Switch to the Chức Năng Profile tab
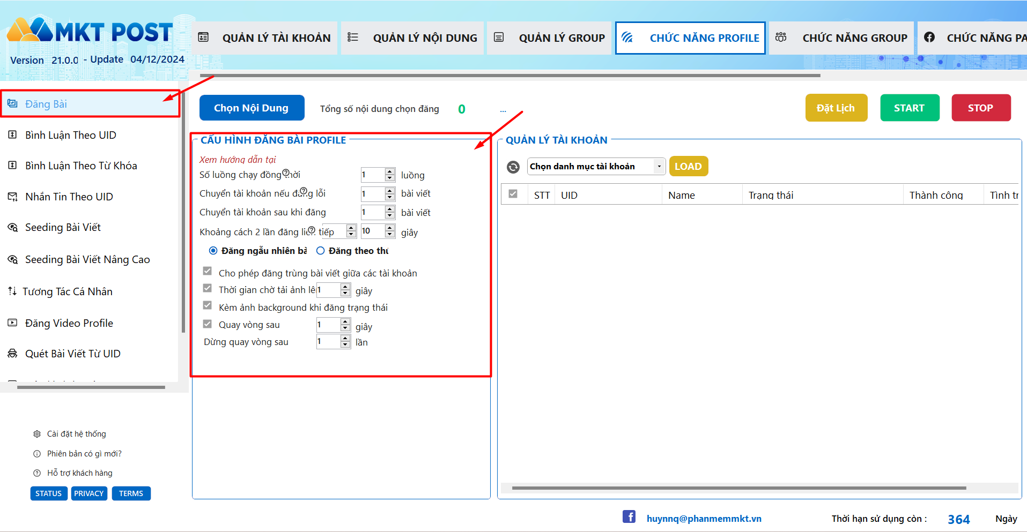 [x=690, y=38]
